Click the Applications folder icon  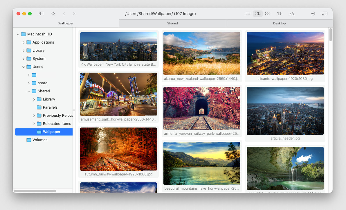point(29,42)
